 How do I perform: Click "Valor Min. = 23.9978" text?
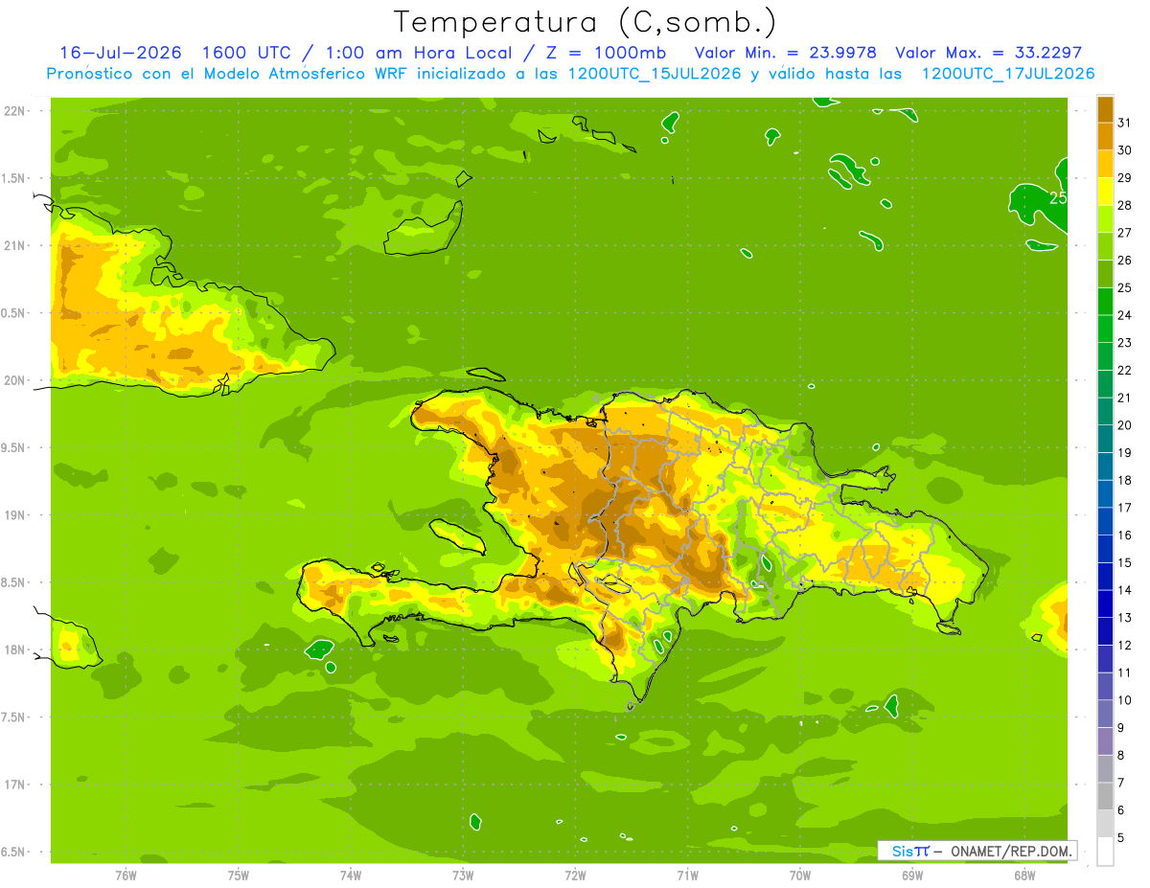click(786, 53)
